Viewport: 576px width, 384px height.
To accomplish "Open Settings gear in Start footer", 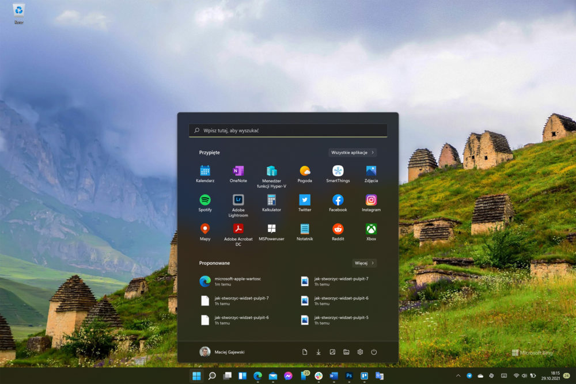I will (x=360, y=352).
